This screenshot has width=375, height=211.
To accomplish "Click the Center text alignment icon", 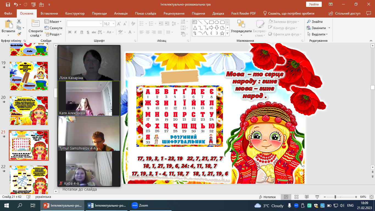I will coord(148,32).
